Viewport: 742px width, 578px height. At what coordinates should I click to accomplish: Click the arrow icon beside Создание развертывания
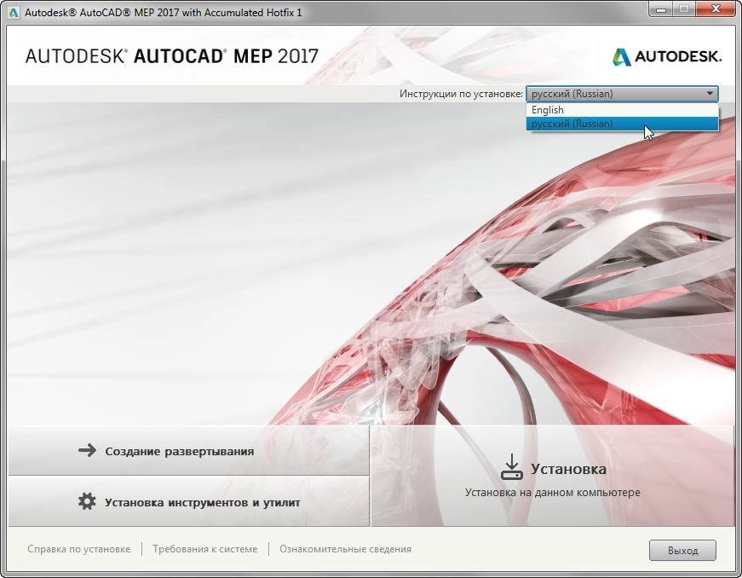[x=87, y=450]
